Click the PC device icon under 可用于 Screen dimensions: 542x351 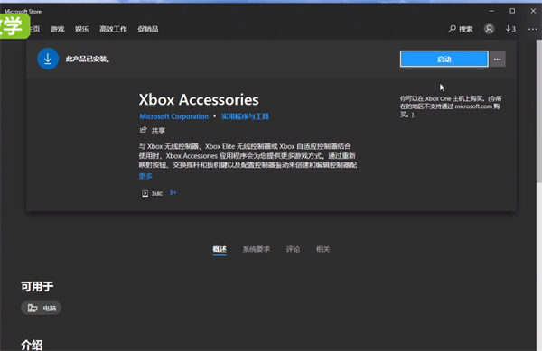click(33, 308)
